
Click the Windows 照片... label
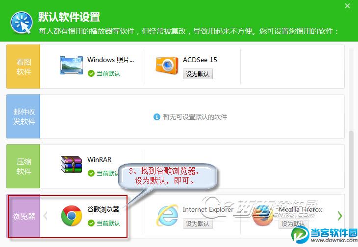click(x=110, y=60)
